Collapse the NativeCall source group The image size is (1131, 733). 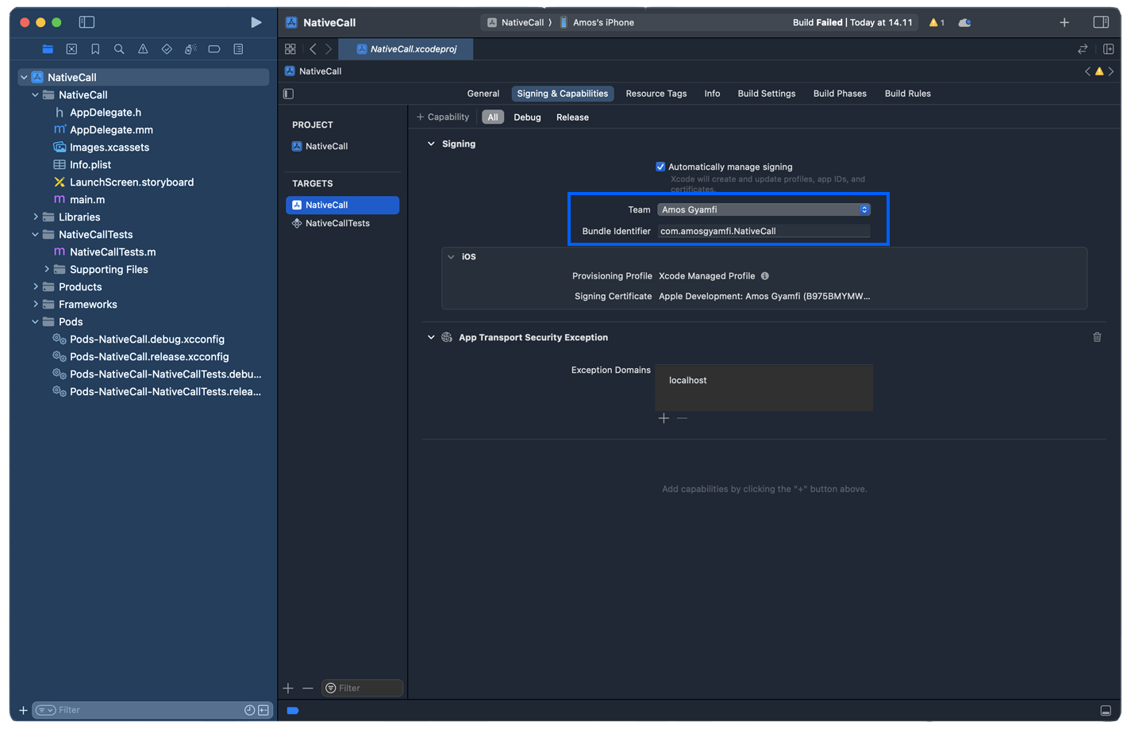(35, 94)
